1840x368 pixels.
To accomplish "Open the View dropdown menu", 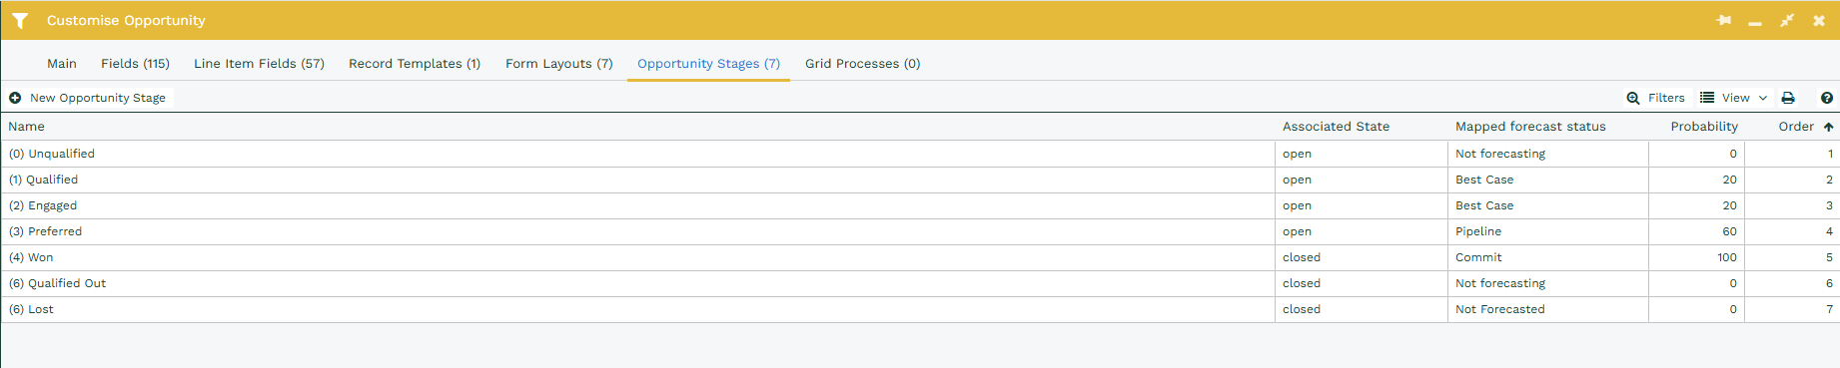I will click(1734, 98).
